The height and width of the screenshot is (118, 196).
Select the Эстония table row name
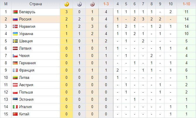pos(26,100)
